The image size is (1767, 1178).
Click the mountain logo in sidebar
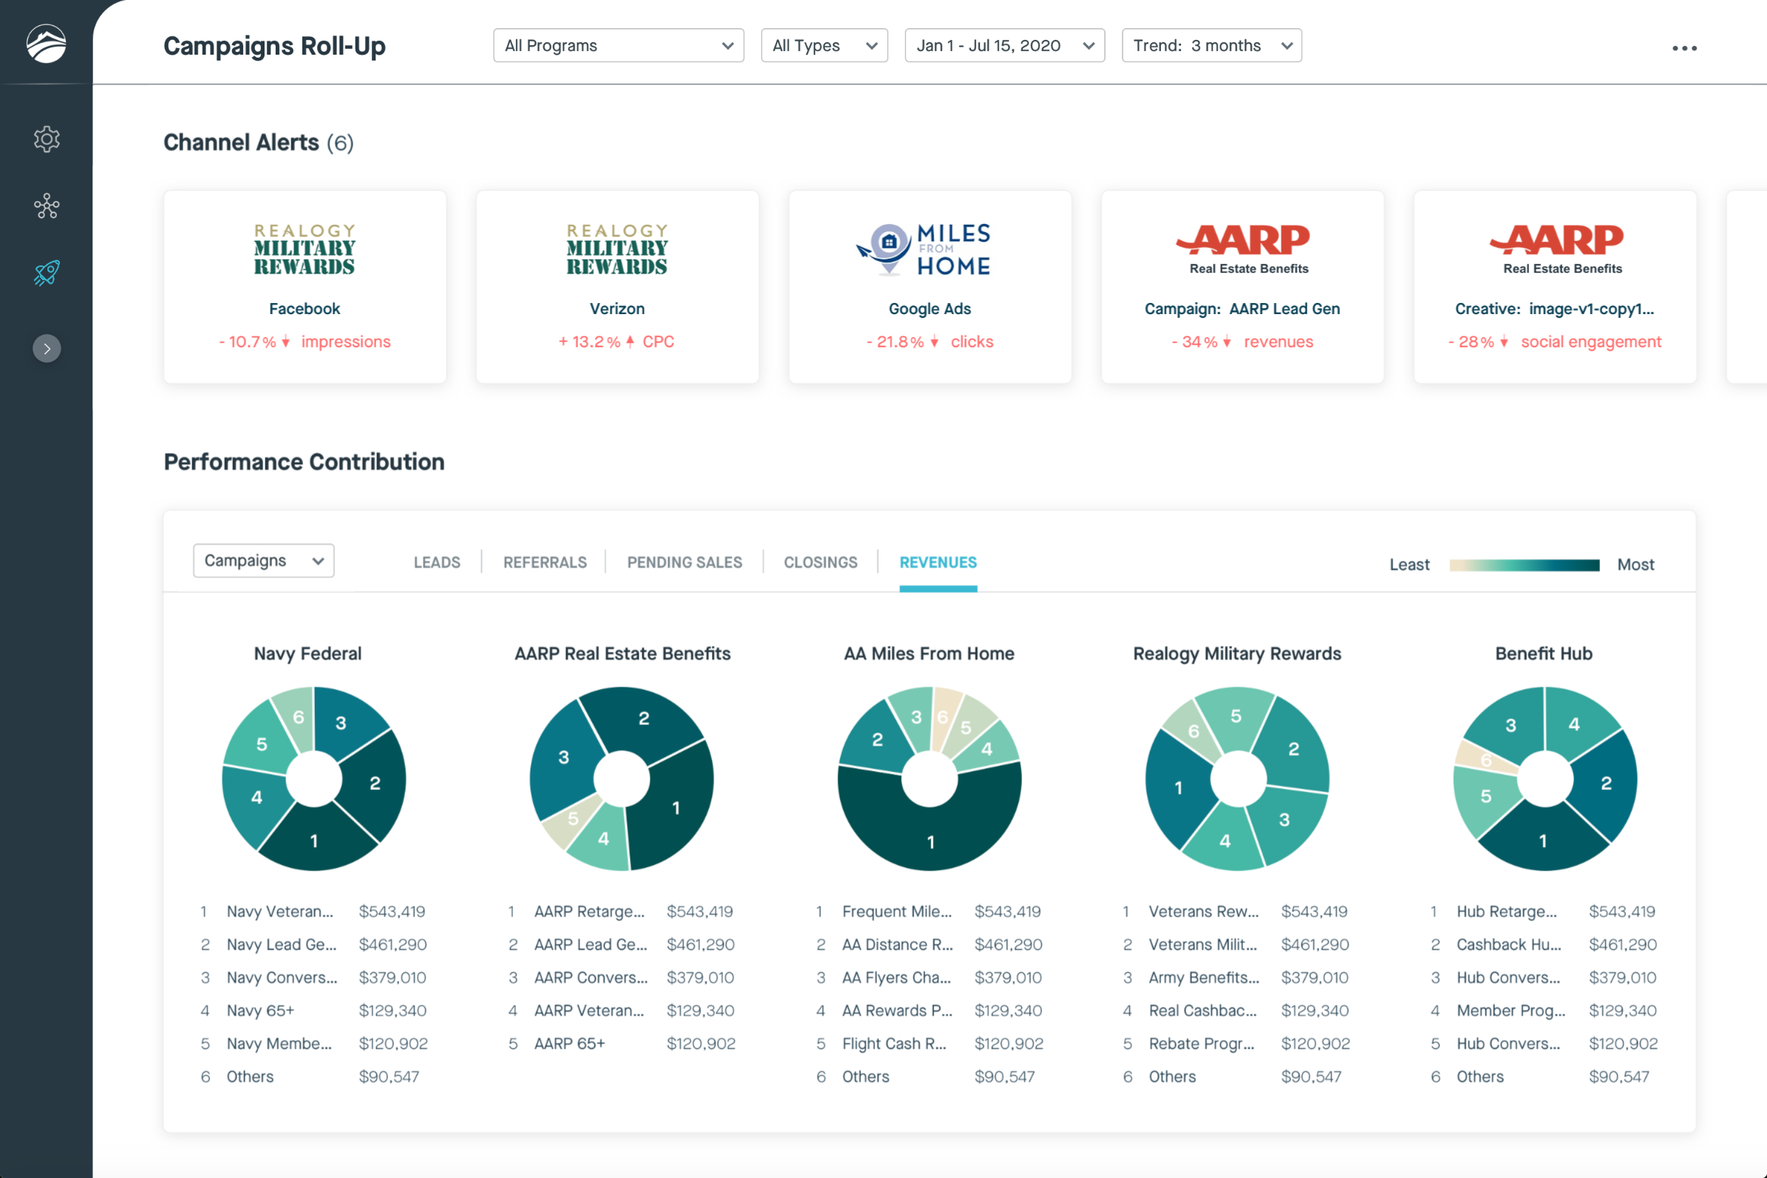(x=46, y=44)
